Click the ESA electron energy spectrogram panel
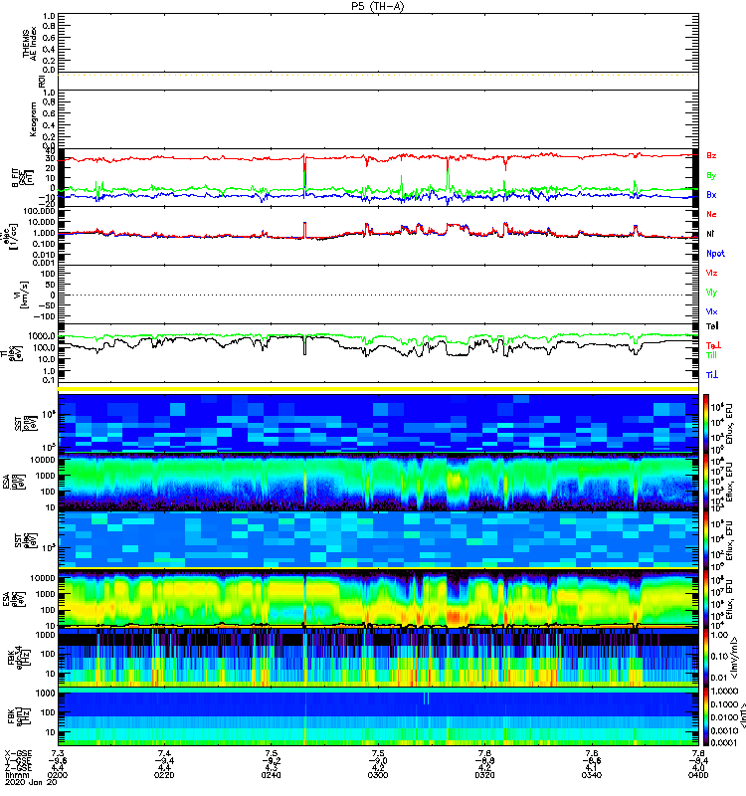The height and width of the screenshot is (796, 746). (x=378, y=599)
